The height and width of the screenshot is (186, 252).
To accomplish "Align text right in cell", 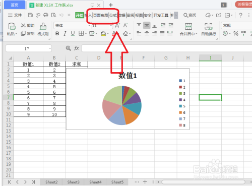I will [x=154, y=33].
